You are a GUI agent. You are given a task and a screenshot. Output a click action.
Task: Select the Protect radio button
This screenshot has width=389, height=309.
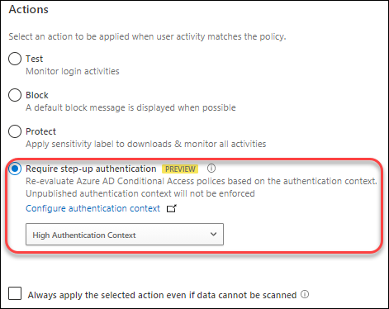tap(15, 131)
